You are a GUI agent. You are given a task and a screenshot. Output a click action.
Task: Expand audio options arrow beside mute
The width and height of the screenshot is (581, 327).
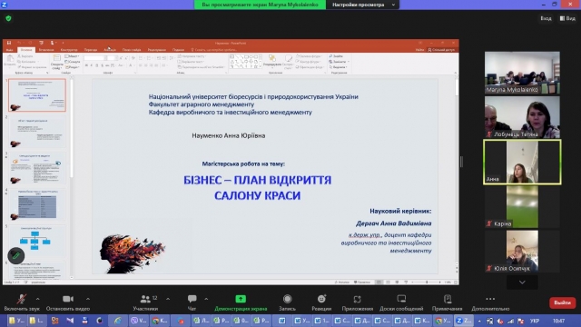38,299
